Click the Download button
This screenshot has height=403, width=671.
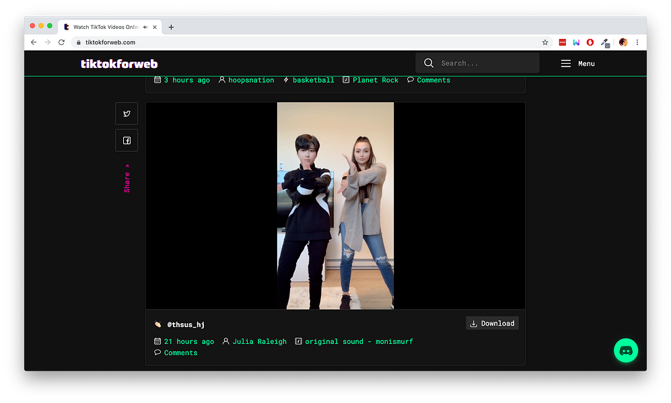(x=492, y=323)
